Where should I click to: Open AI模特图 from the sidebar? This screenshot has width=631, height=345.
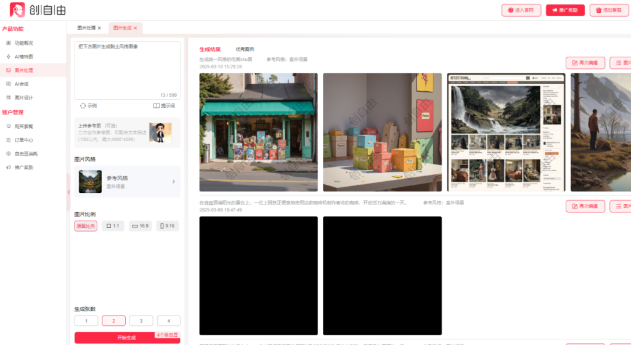tap(23, 57)
